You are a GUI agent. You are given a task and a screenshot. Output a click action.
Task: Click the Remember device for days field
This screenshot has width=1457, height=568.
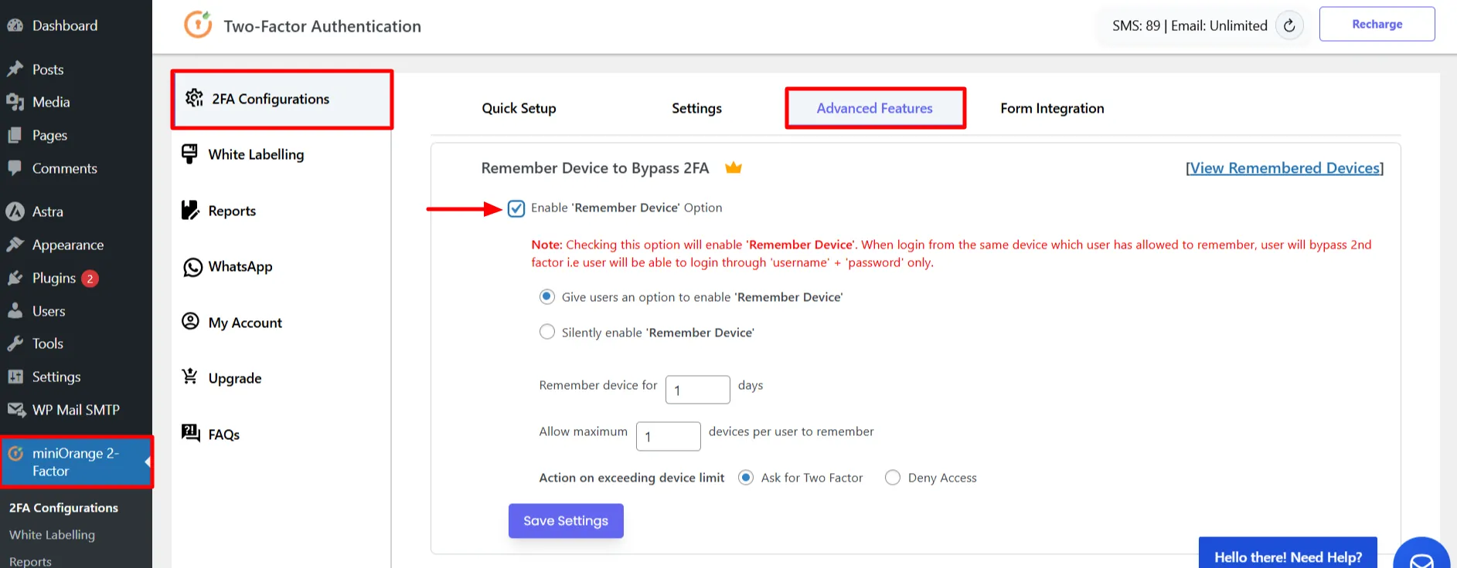click(698, 390)
